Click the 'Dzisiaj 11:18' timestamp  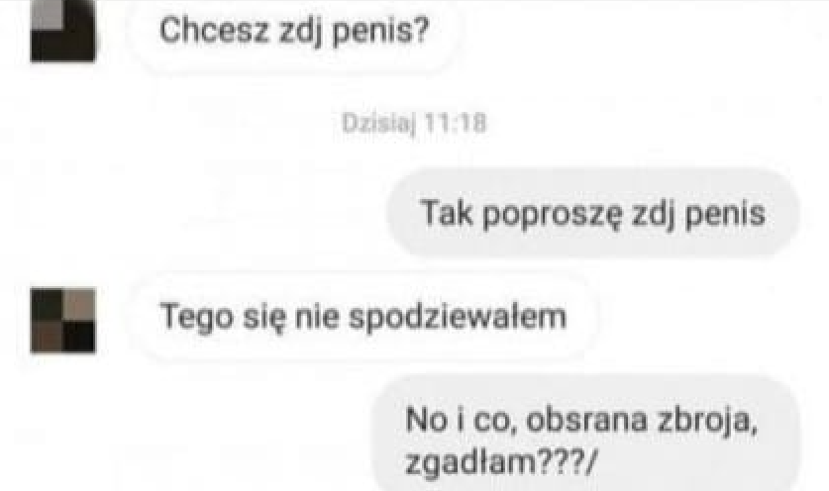point(414,123)
